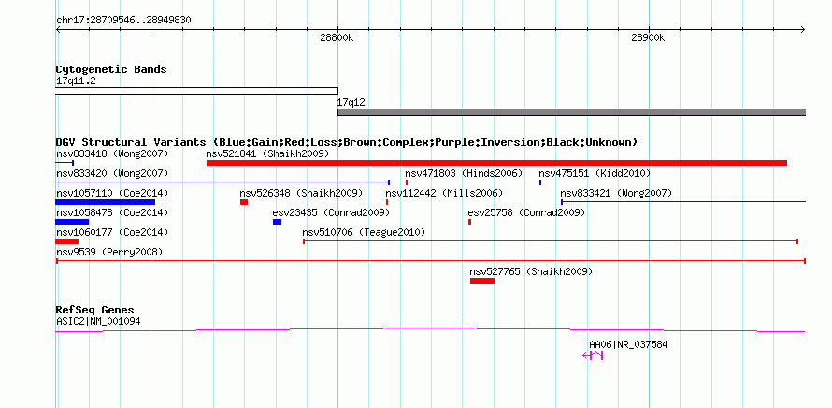Click the nsv112442 (Mills2006) red marker
The image size is (832, 408).
(387, 202)
